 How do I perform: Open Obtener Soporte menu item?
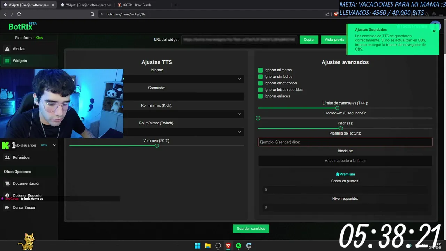(27, 196)
